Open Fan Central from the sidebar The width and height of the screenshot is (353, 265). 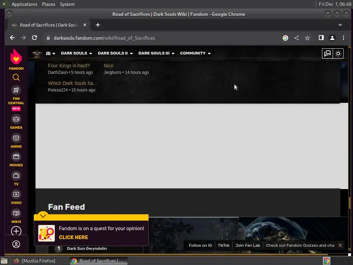[16, 98]
